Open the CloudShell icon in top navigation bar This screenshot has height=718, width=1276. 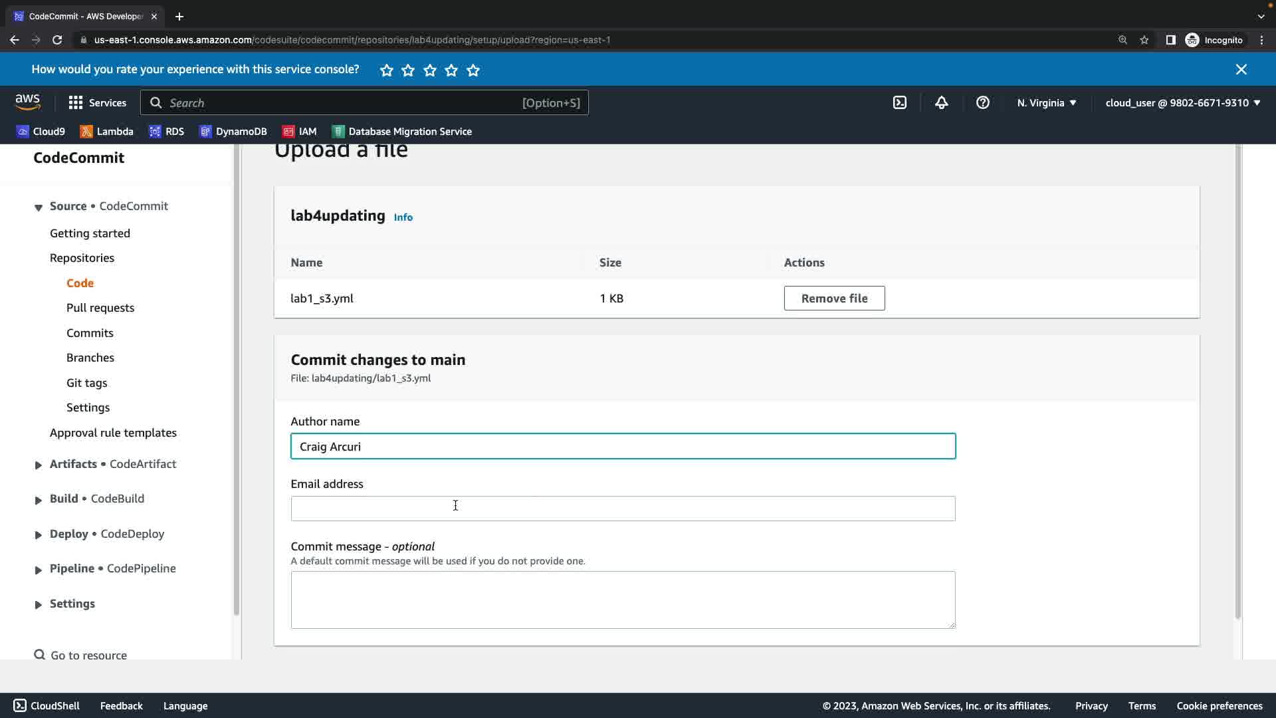click(x=899, y=102)
